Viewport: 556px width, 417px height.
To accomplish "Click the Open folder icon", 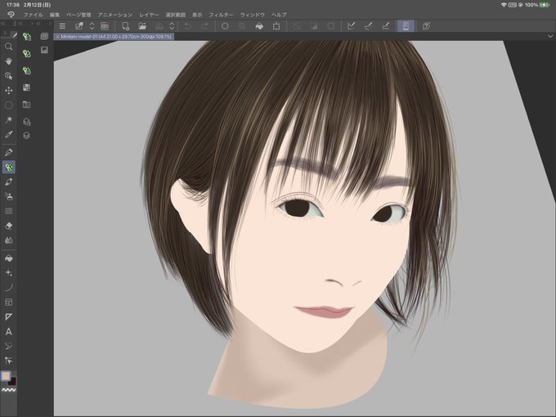I will pyautogui.click(x=142, y=26).
